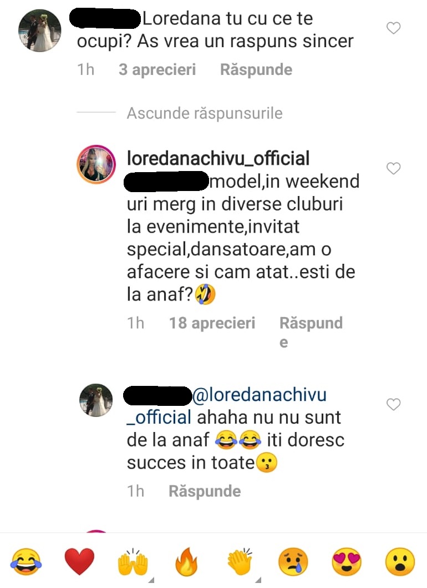The width and height of the screenshot is (427, 588).
Task: View the "18 aprecieri" likes list
Action: 212,323
